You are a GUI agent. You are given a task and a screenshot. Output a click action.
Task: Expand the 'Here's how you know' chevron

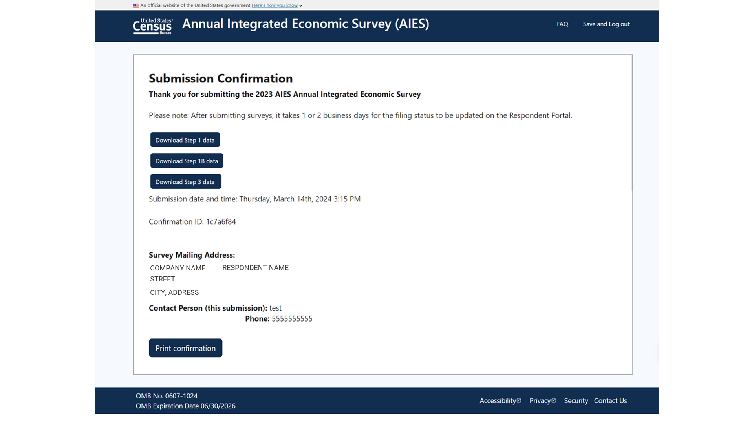[301, 6]
